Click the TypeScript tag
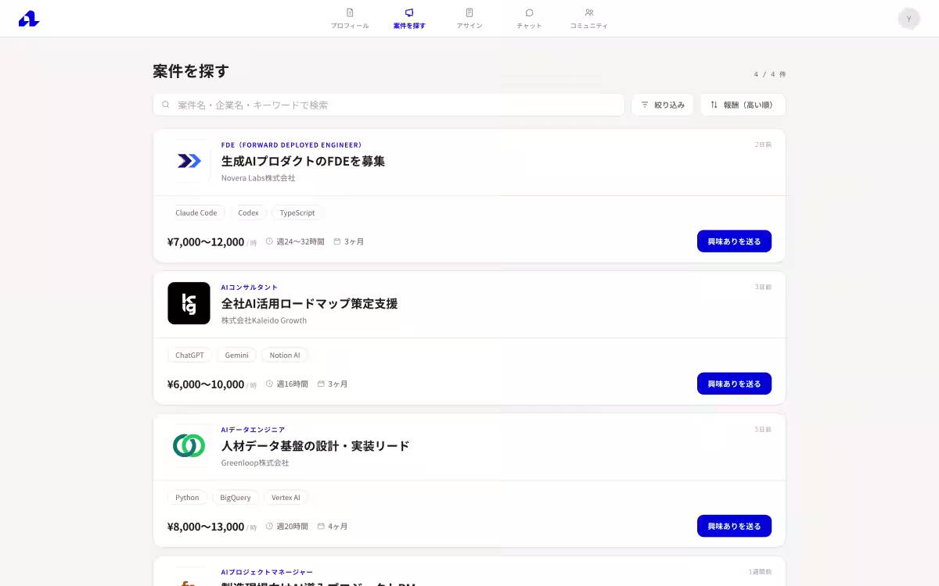Image resolution: width=939 pixels, height=586 pixels. pos(297,213)
